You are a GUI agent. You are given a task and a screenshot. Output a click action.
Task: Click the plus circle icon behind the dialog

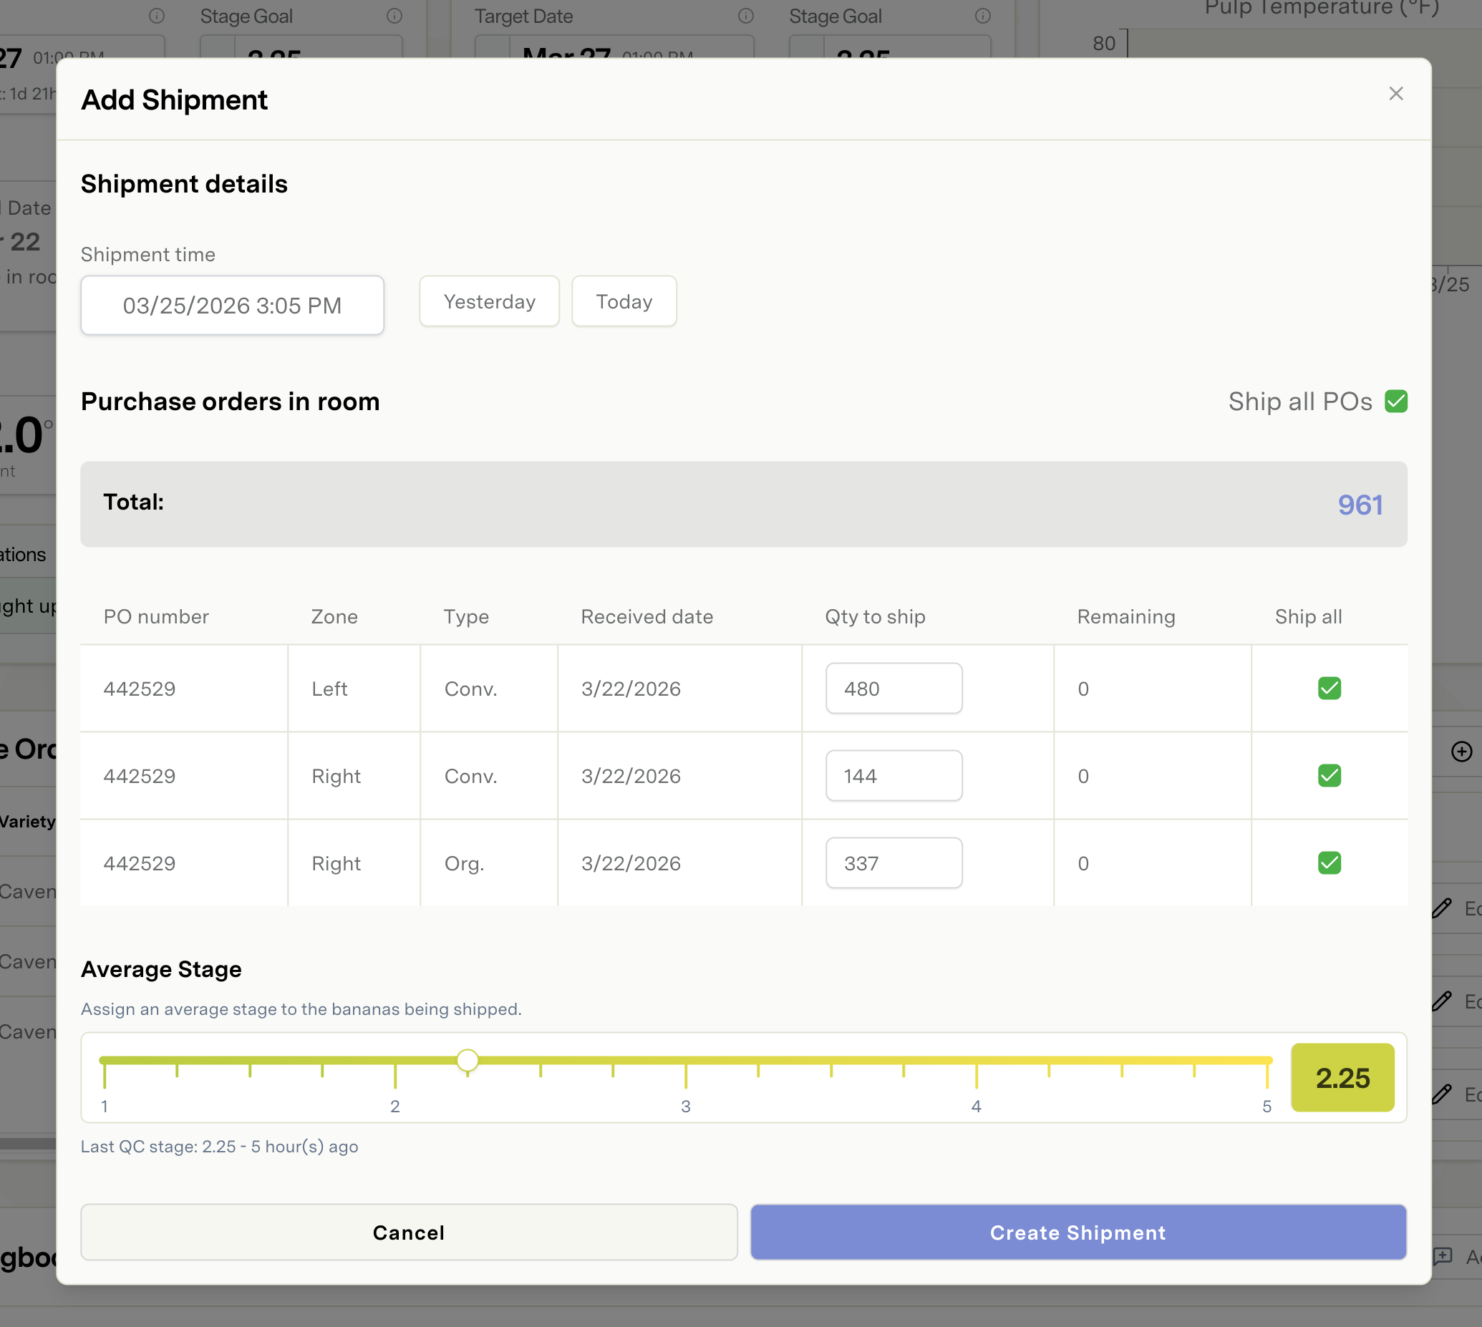pyautogui.click(x=1461, y=752)
